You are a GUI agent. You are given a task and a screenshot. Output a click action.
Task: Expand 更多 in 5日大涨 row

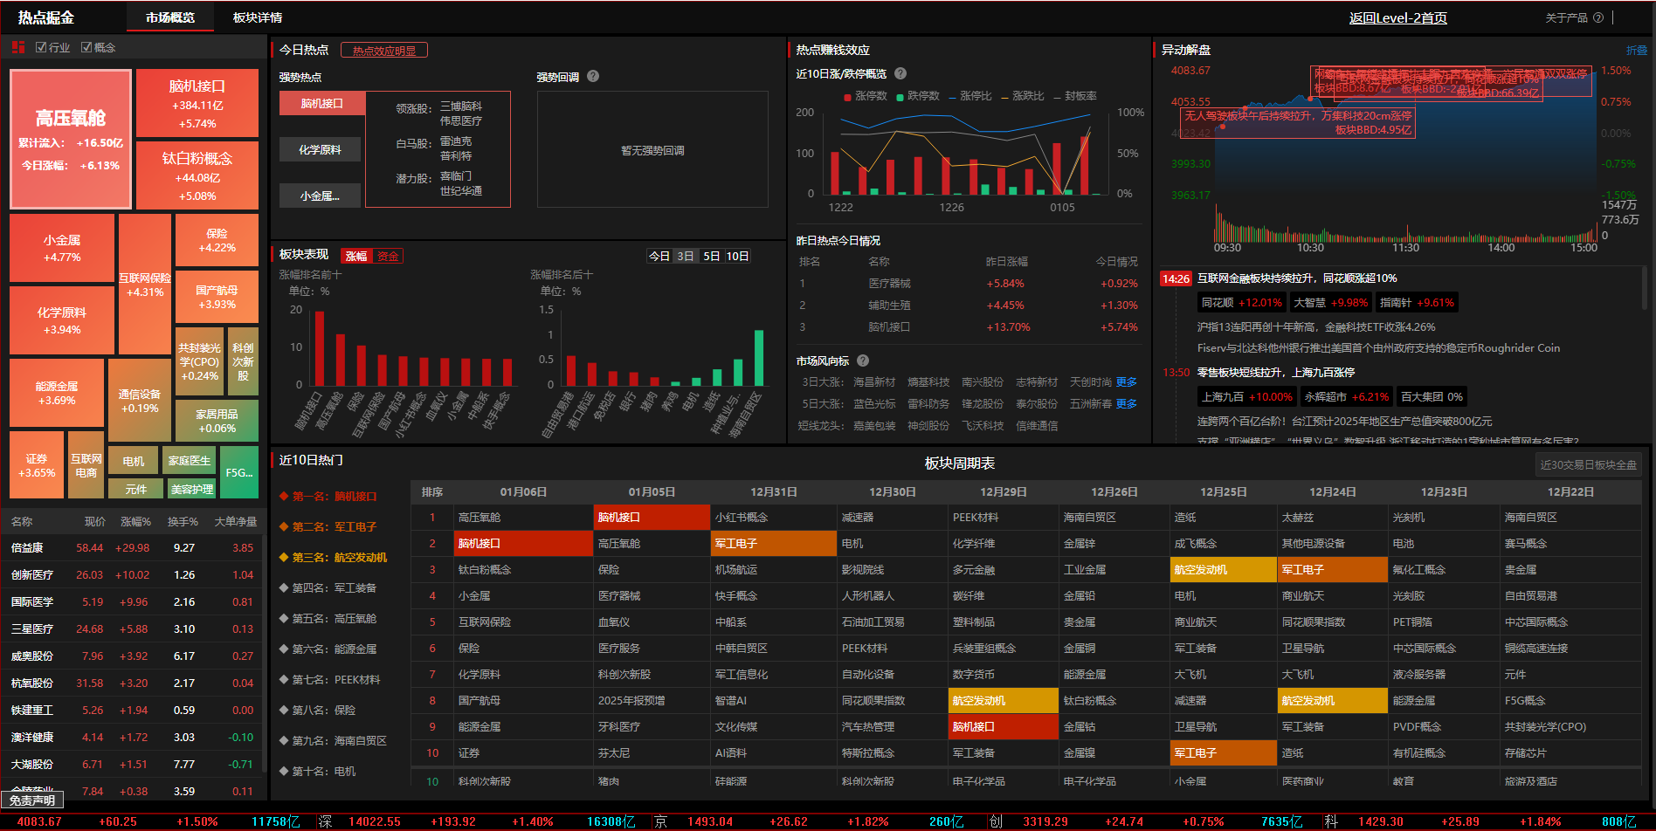pyautogui.click(x=1127, y=403)
